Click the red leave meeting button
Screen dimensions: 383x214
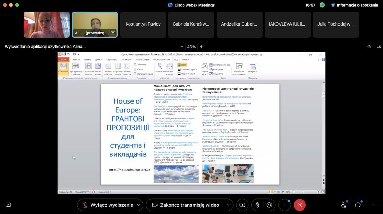tap(299, 205)
